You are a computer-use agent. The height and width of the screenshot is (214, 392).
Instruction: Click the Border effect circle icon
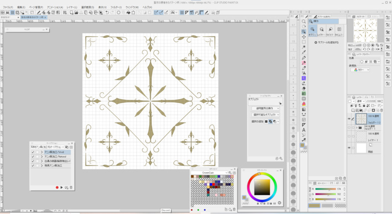pyautogui.click(x=362, y=61)
